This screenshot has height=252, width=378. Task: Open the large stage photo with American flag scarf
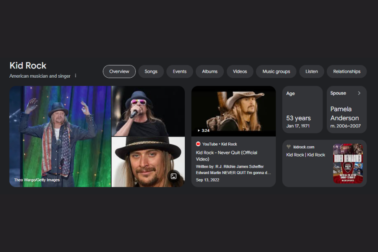[60, 136]
